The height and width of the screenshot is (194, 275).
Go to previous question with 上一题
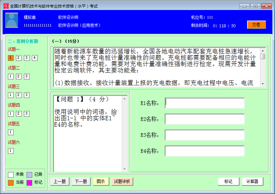pos(60,181)
